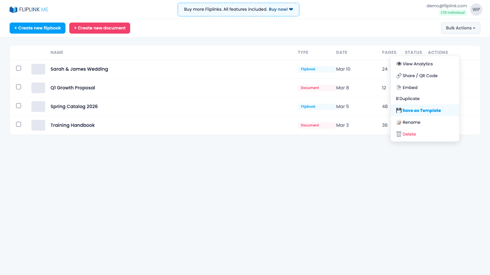Open the WP profile avatar
Viewport: 490px width, 275px height.
tap(476, 9)
